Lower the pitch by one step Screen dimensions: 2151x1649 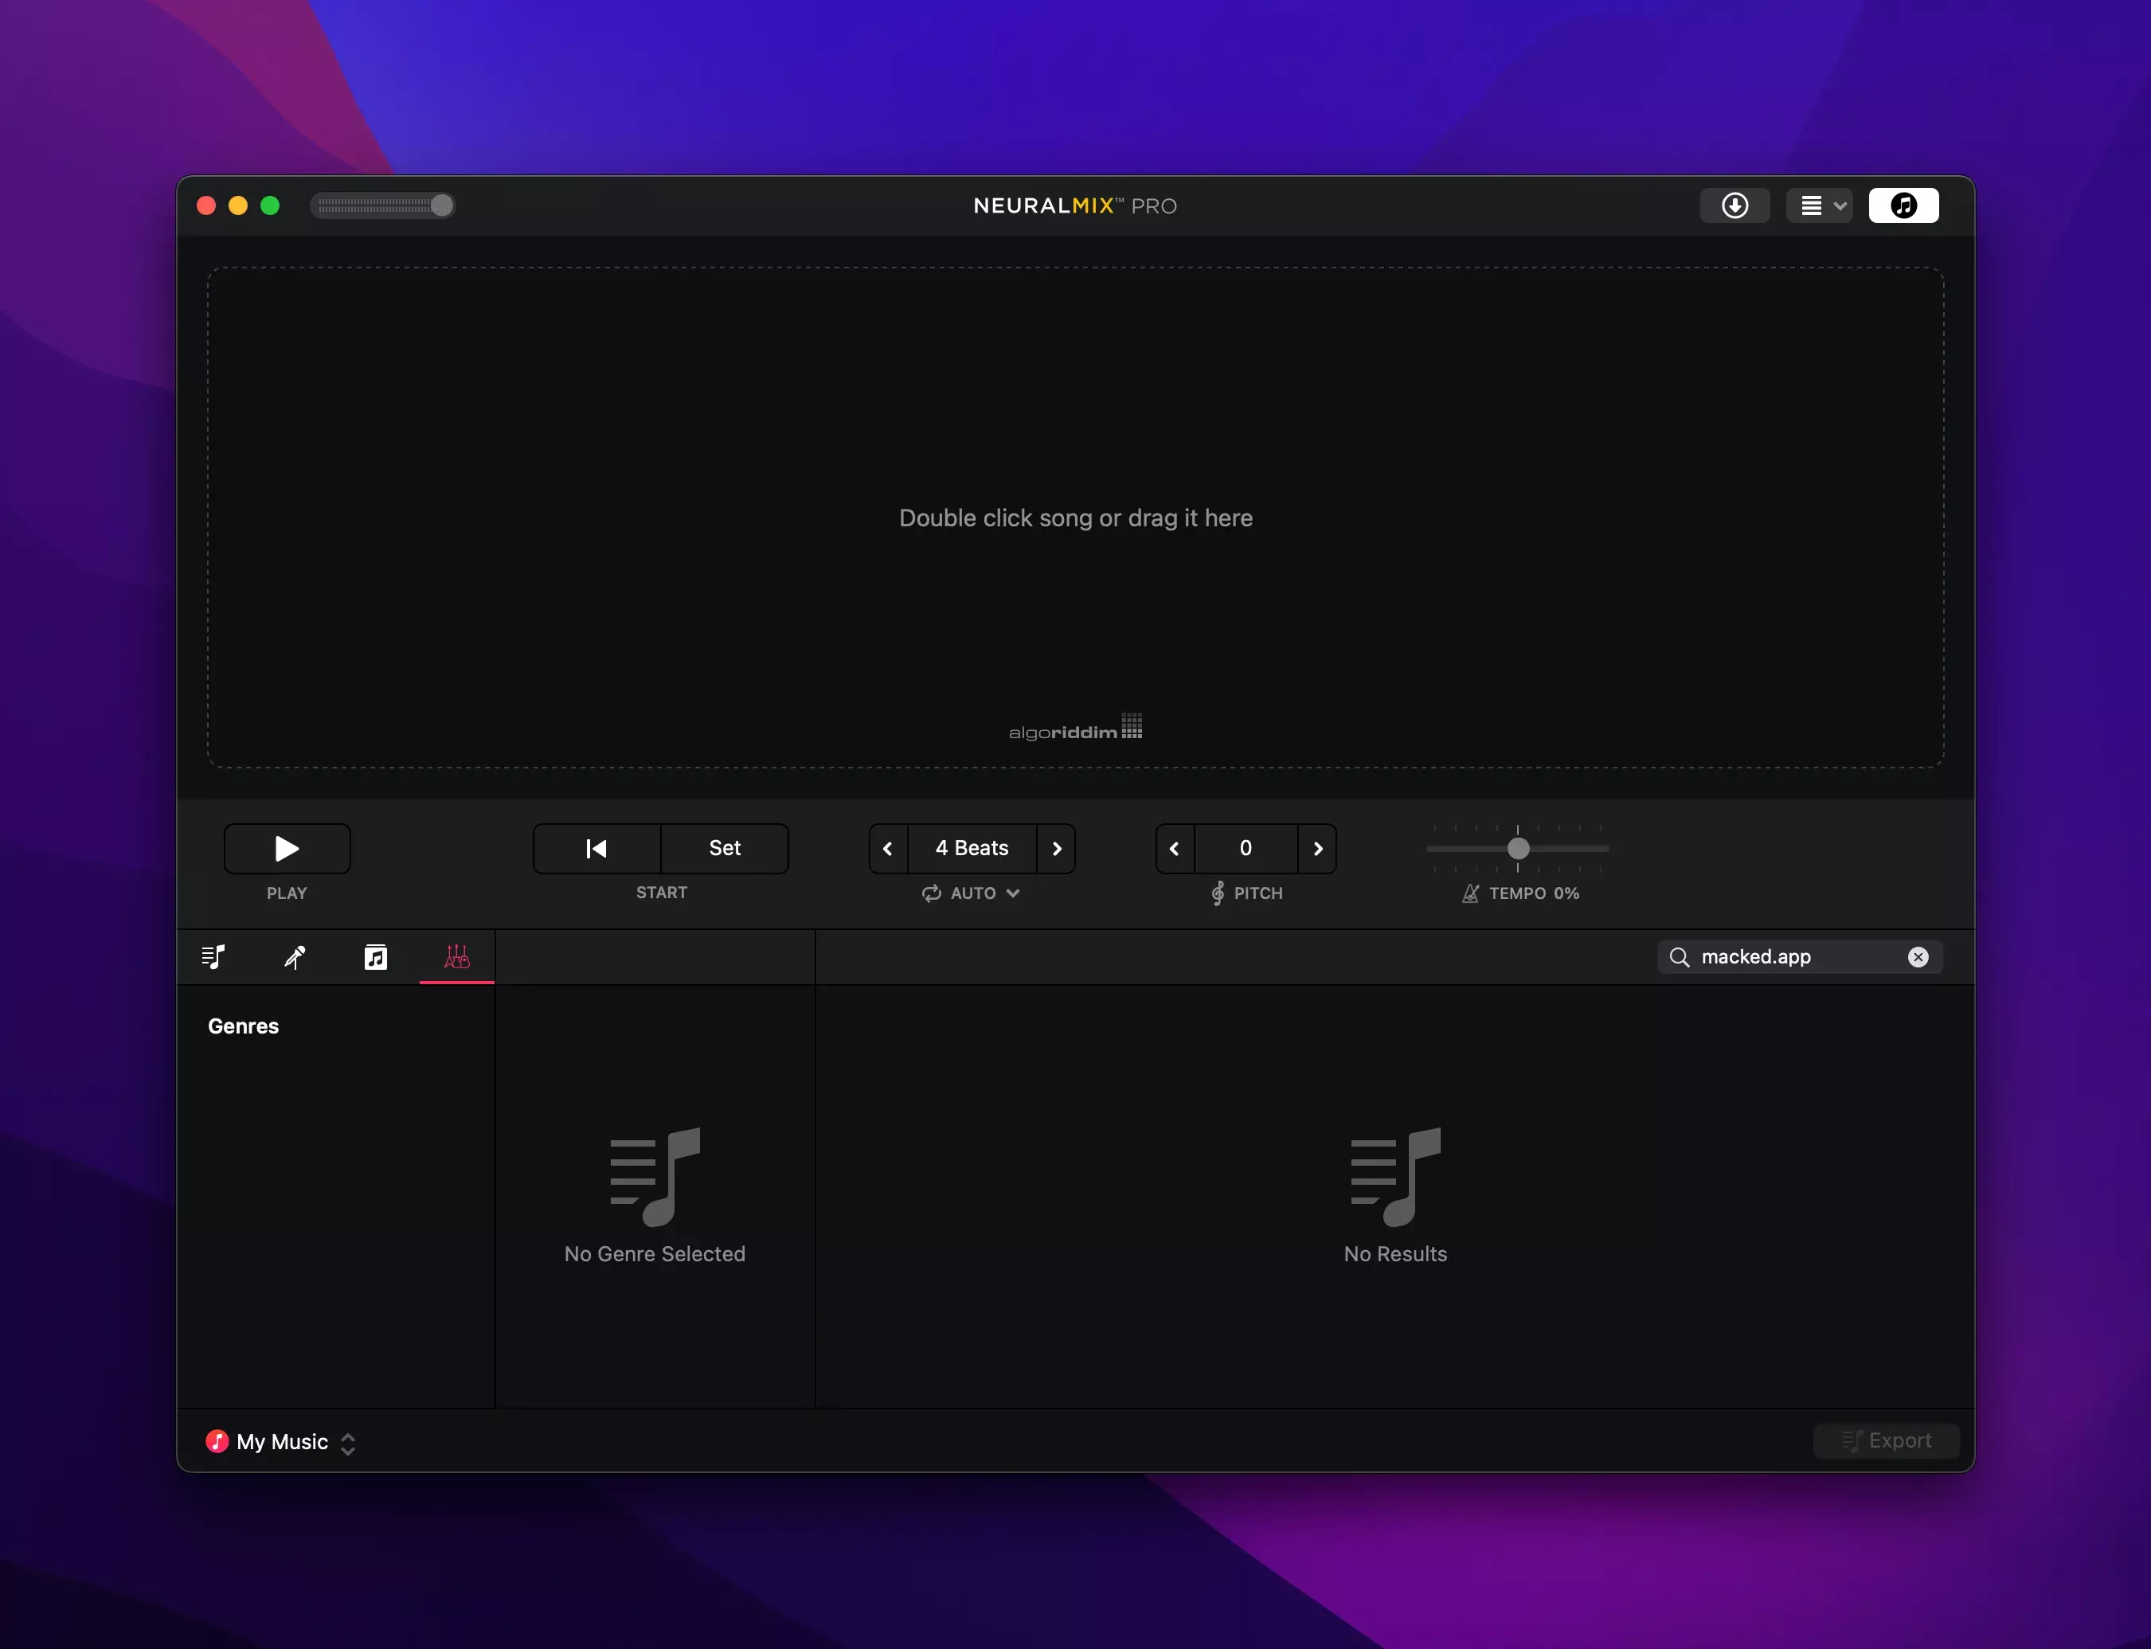click(x=1174, y=848)
